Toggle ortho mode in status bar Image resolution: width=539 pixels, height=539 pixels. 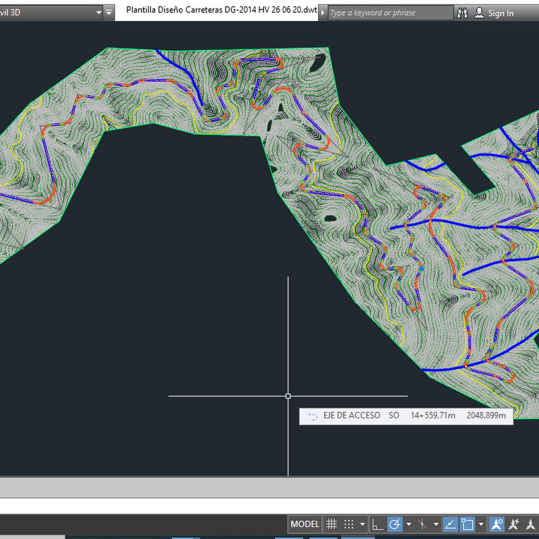point(378,524)
